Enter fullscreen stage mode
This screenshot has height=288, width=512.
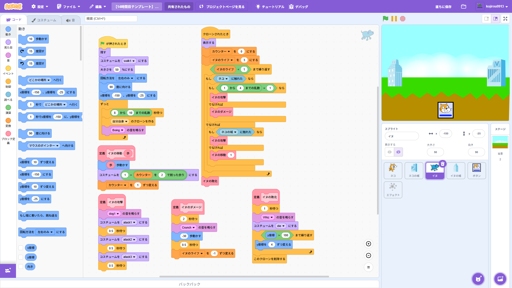click(505, 19)
